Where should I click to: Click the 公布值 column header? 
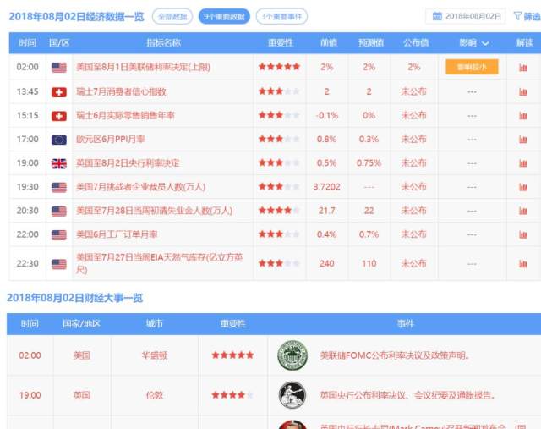[x=416, y=43]
